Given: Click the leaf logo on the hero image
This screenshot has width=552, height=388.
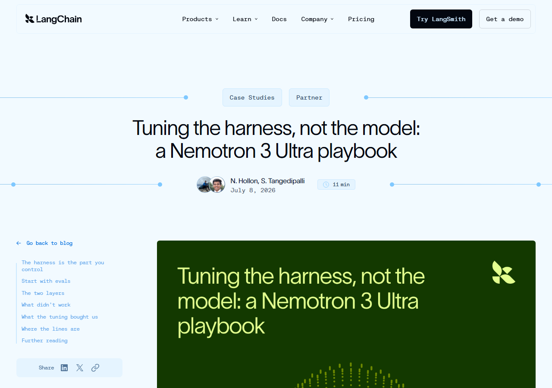Looking at the screenshot, I should pos(504,272).
